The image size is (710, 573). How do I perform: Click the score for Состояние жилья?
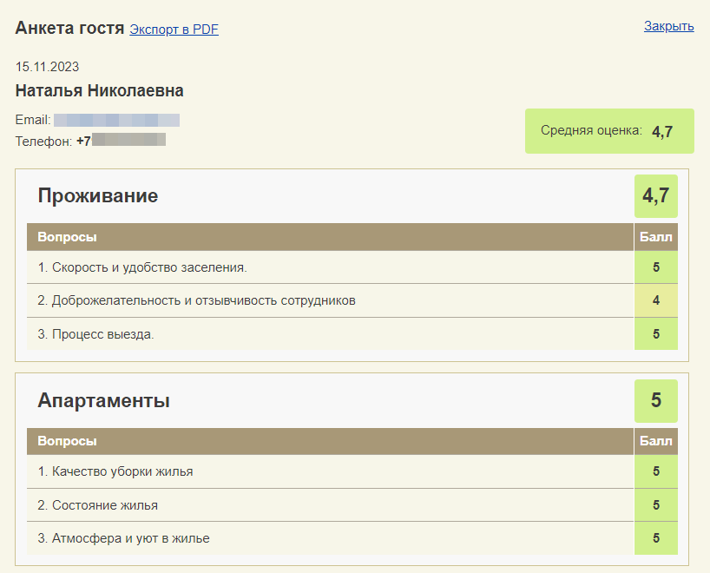(x=655, y=505)
